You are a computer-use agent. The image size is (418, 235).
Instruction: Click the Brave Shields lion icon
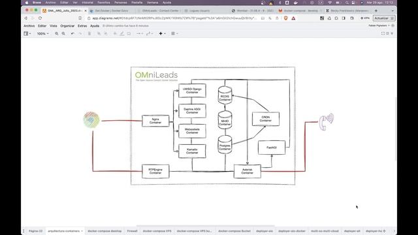(x=286, y=18)
